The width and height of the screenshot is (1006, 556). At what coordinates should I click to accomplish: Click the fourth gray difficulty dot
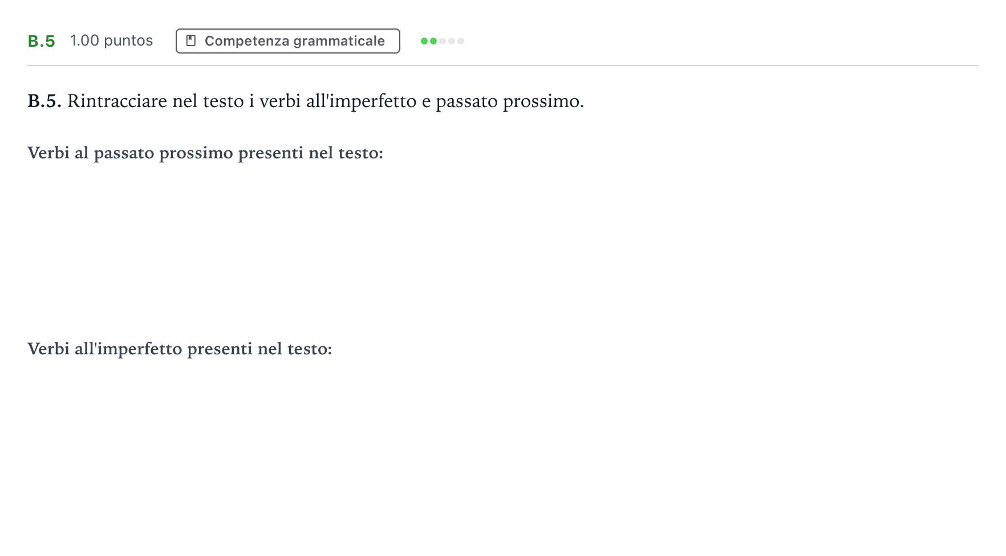pos(452,41)
